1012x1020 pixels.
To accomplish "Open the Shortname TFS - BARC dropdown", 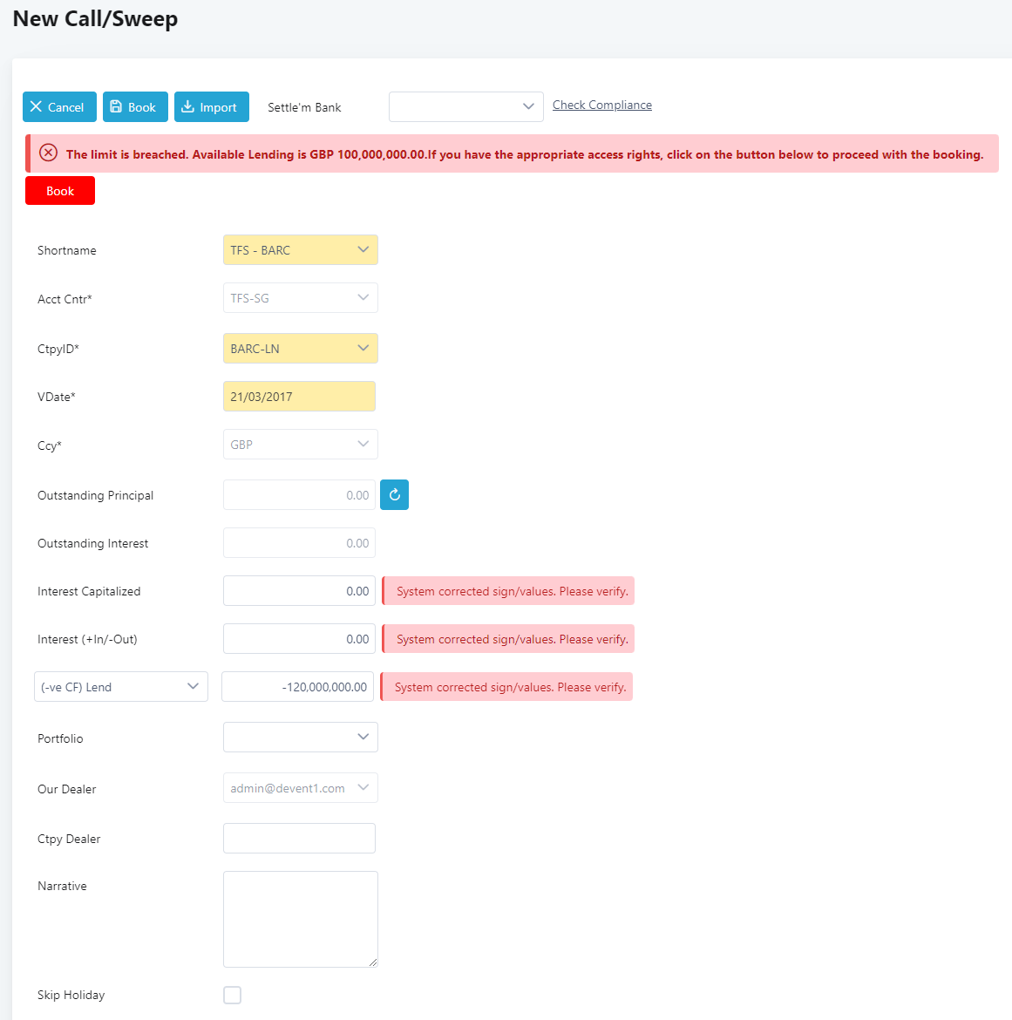I will pos(300,250).
